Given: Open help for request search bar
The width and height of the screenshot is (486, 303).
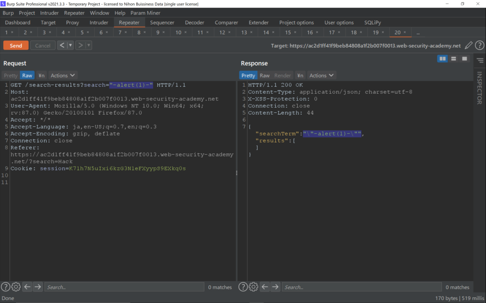Looking at the screenshot, I should pos(5,287).
